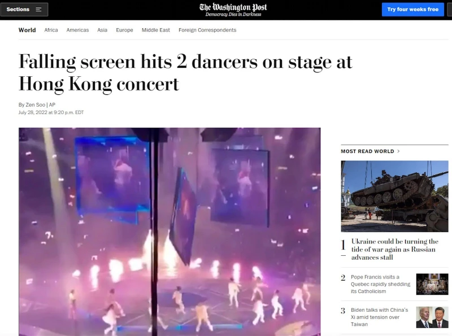The height and width of the screenshot is (336, 452).
Task: Select Americas from the navigation bar
Action: [78, 30]
